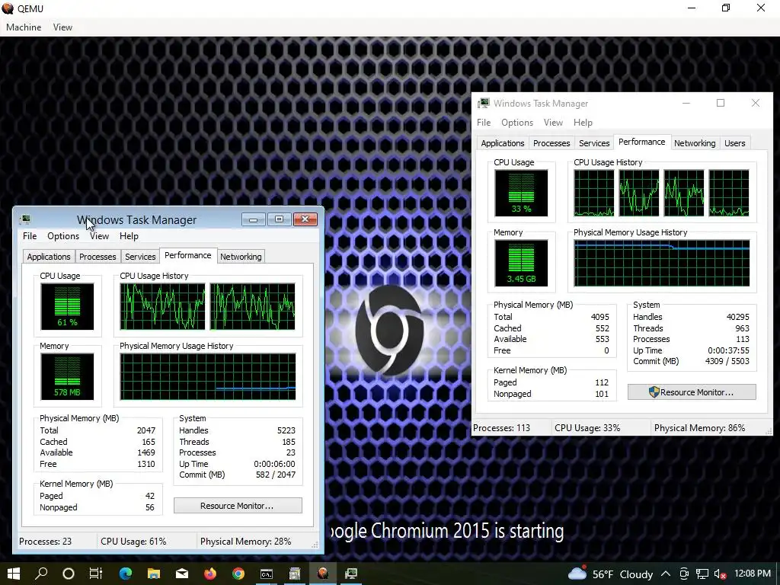The image size is (780, 585).
Task: Open View menu in host Task Manager
Action: 553,123
